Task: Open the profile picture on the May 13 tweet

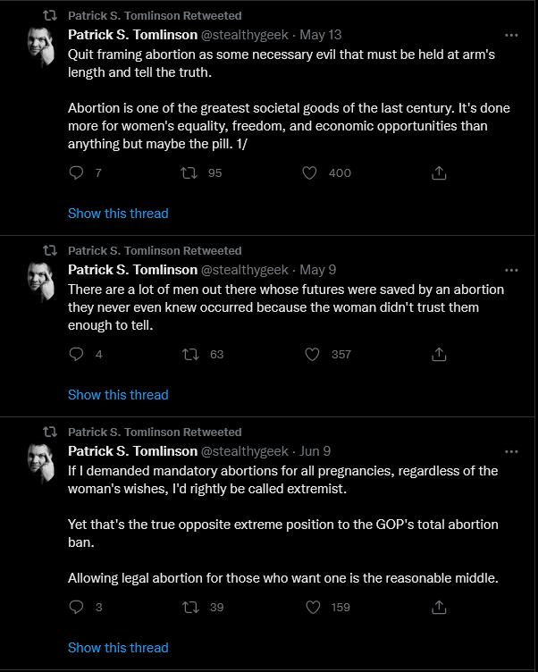Action: [x=41, y=46]
